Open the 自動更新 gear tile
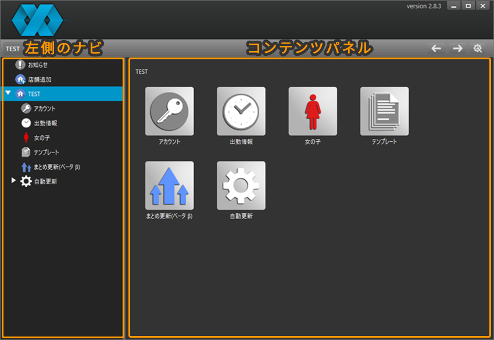The height and width of the screenshot is (340, 494). (241, 185)
